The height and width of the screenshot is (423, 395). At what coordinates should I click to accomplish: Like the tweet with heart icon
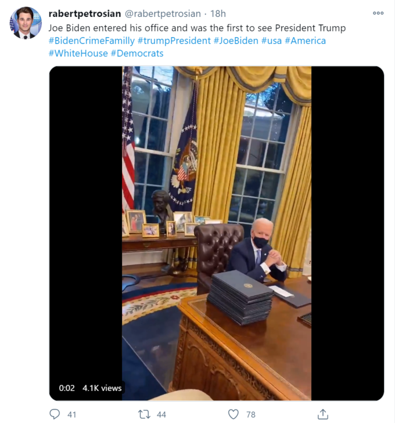coord(234,414)
